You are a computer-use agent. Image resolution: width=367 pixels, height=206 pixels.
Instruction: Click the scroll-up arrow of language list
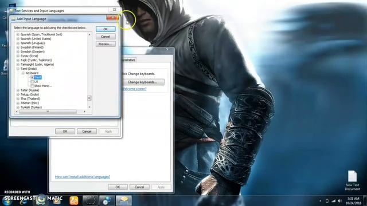pos(89,34)
